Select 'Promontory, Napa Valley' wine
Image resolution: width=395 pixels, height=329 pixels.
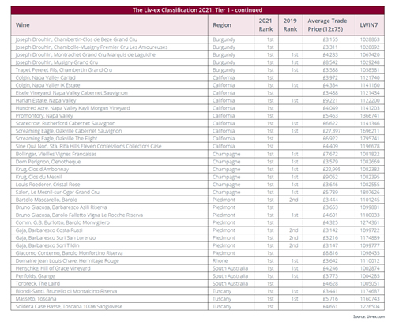coord(44,116)
